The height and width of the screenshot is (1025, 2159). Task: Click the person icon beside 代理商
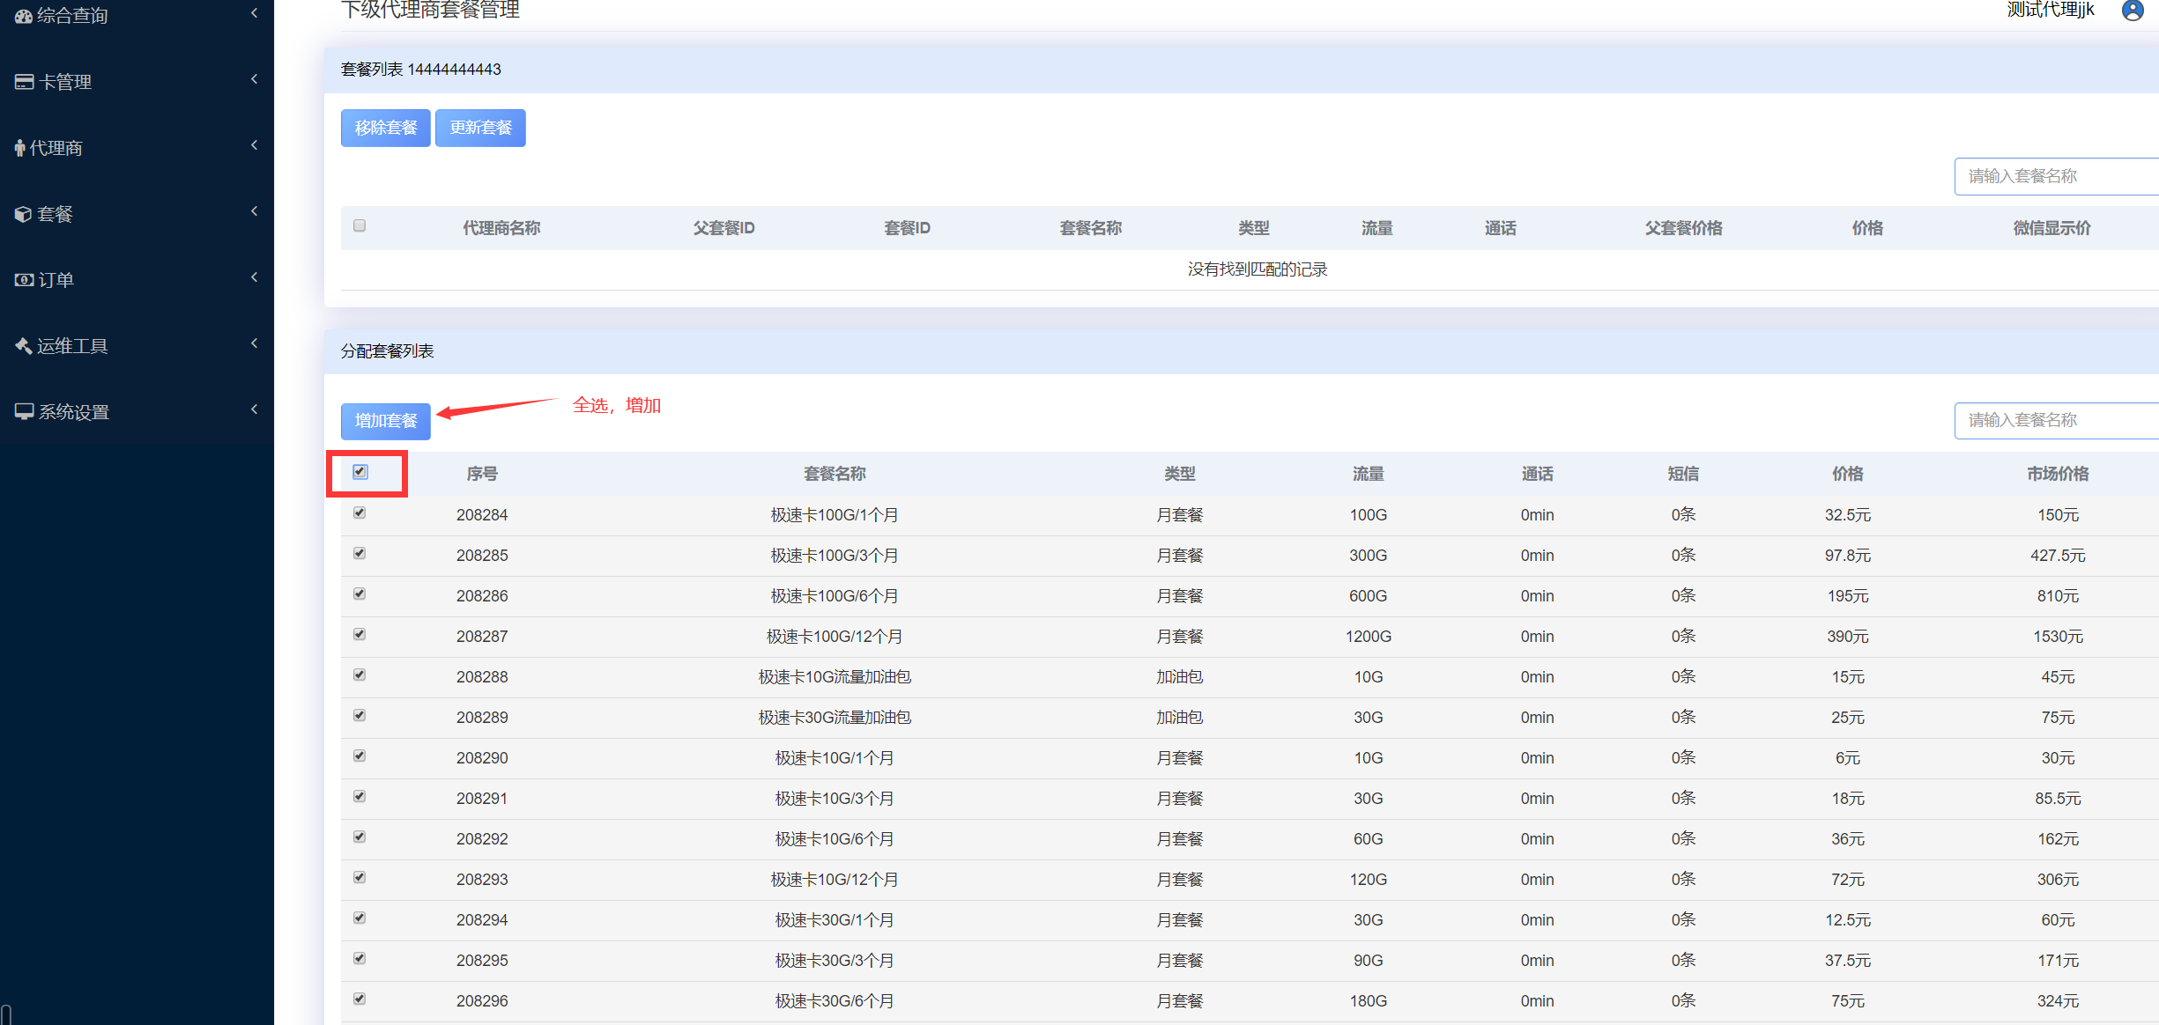(19, 148)
